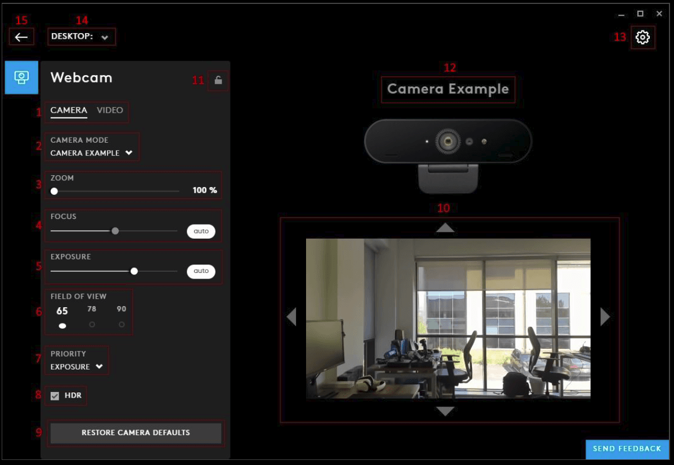Pan the camera view down
This screenshot has height=465, width=674.
pos(445,412)
